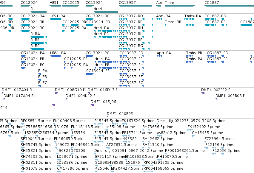Select transcript CG13937-RG
The image size is (254, 173).
coord(134,49)
